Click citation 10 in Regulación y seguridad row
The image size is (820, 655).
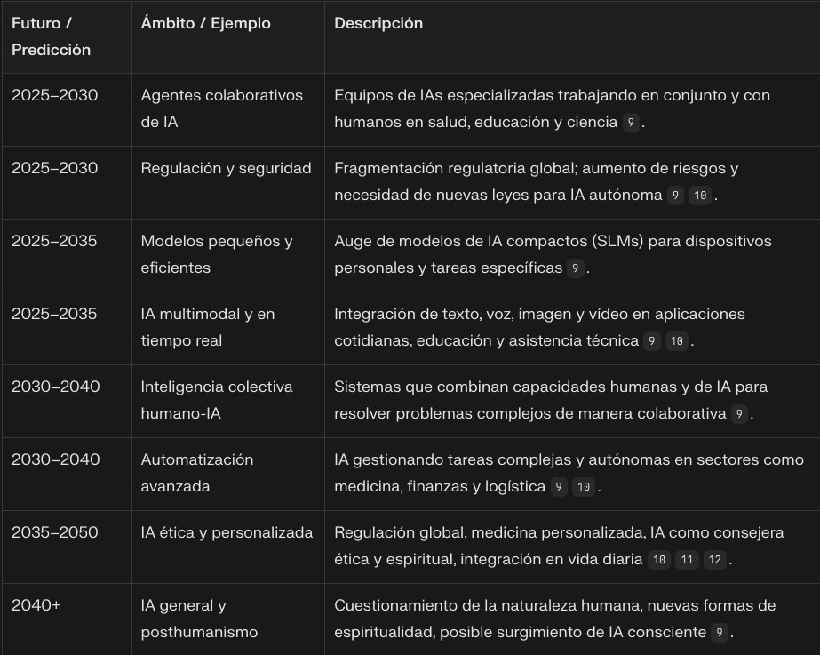point(700,196)
